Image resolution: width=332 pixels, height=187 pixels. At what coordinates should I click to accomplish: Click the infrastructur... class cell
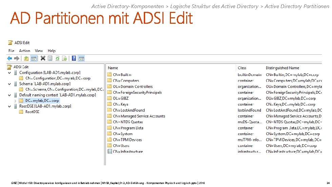(249, 151)
